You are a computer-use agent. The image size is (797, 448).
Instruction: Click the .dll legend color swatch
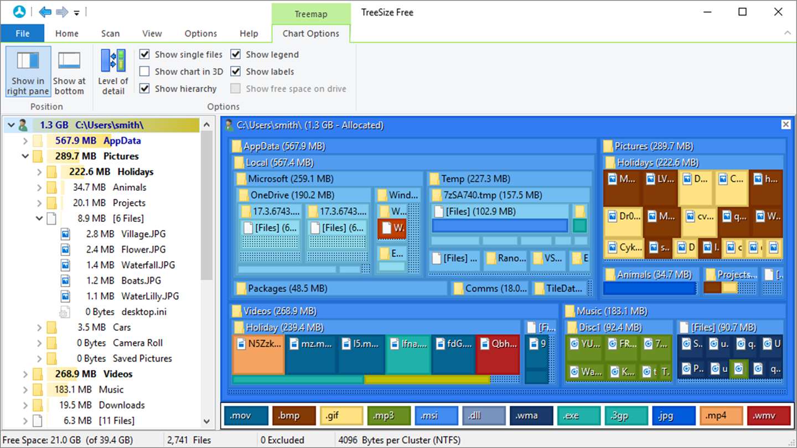(x=484, y=415)
